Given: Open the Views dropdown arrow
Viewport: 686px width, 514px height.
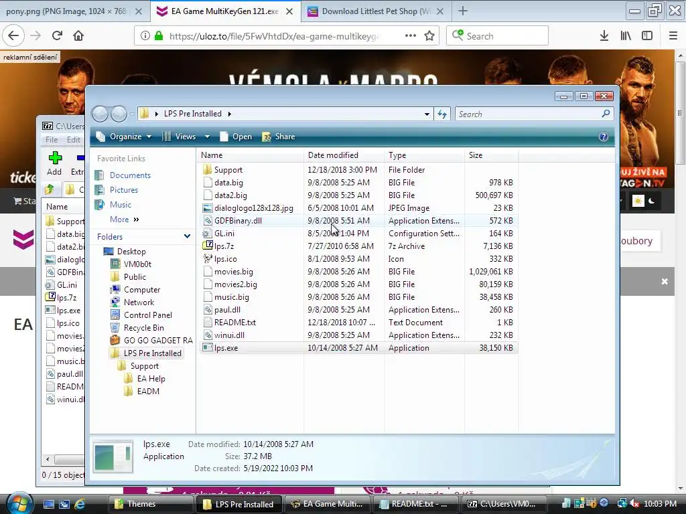Looking at the screenshot, I should (x=208, y=137).
